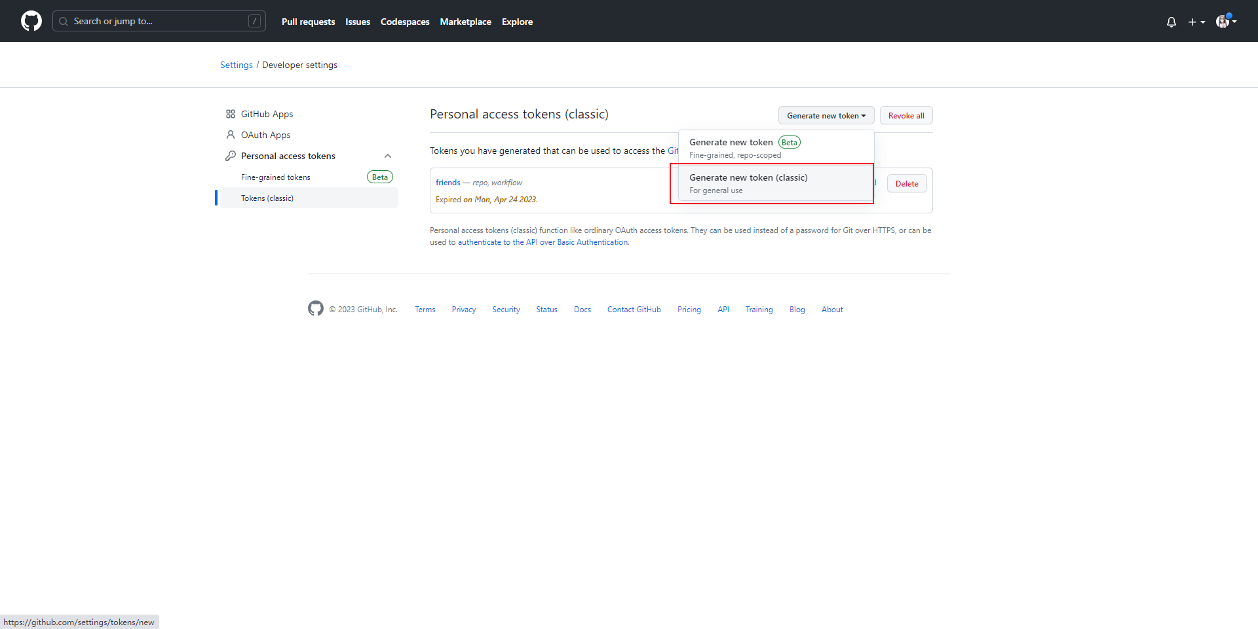Click the GitHub Apps grid icon
Image resolution: width=1258 pixels, height=629 pixels.
231,114
